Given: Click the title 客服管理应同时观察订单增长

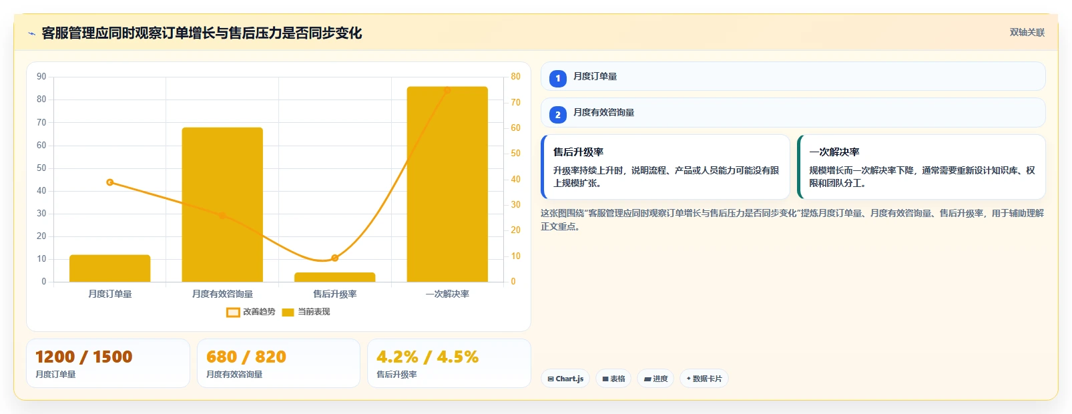Looking at the screenshot, I should (202, 33).
